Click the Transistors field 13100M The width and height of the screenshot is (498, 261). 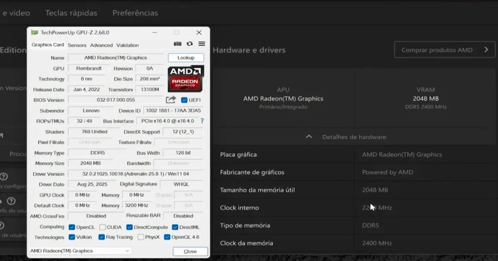150,89
